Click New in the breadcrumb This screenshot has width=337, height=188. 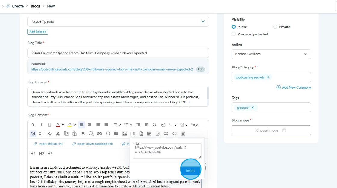point(51,6)
